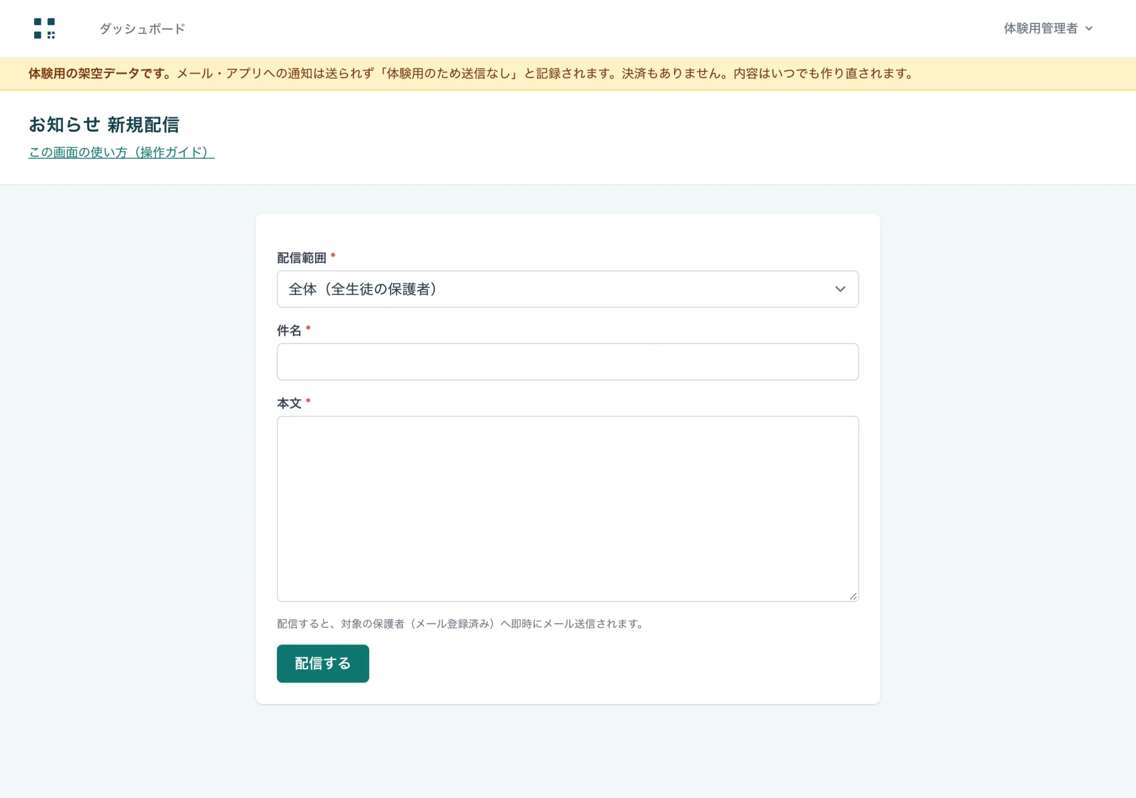Open the 配信範囲 dropdown
This screenshot has height=798, width=1136.
567,289
